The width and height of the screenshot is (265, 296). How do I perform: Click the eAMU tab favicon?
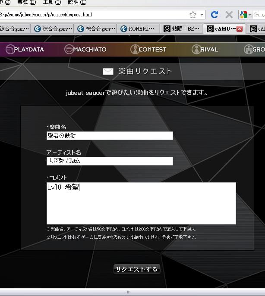tap(210, 29)
